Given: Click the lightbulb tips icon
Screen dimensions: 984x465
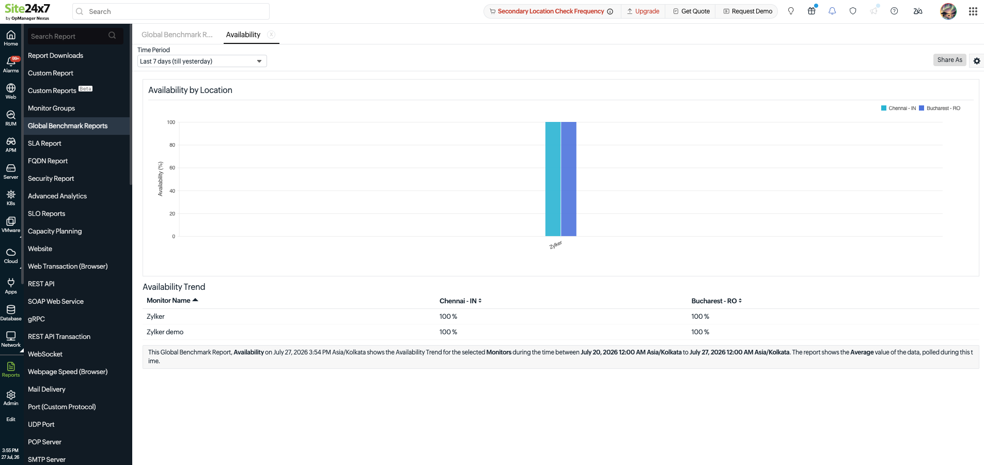Looking at the screenshot, I should coord(791,11).
